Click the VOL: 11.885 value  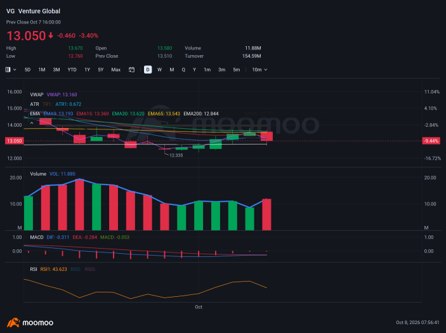point(62,174)
